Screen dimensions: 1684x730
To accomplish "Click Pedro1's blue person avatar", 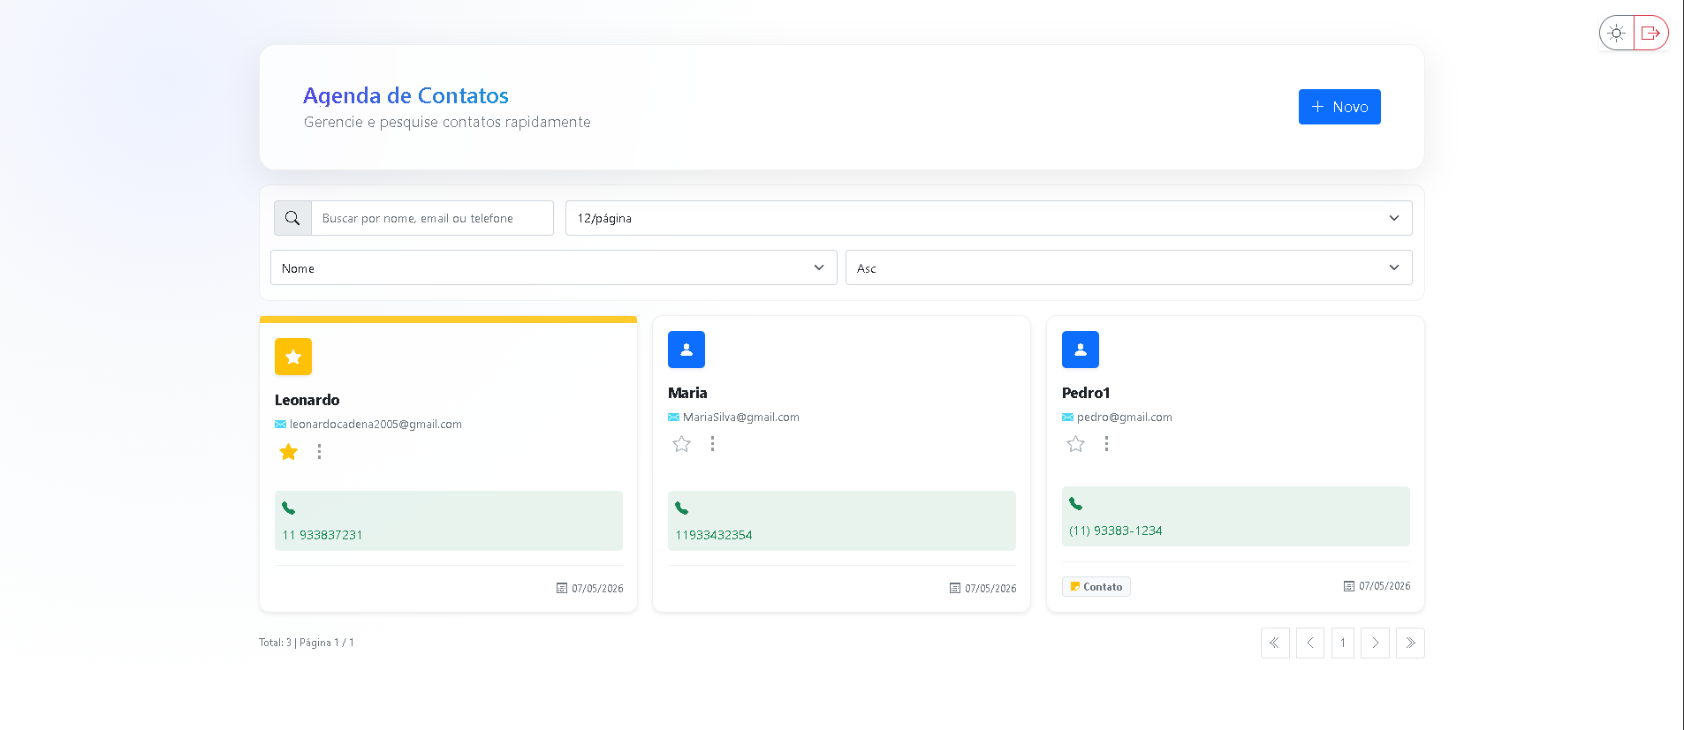I will [x=1081, y=350].
